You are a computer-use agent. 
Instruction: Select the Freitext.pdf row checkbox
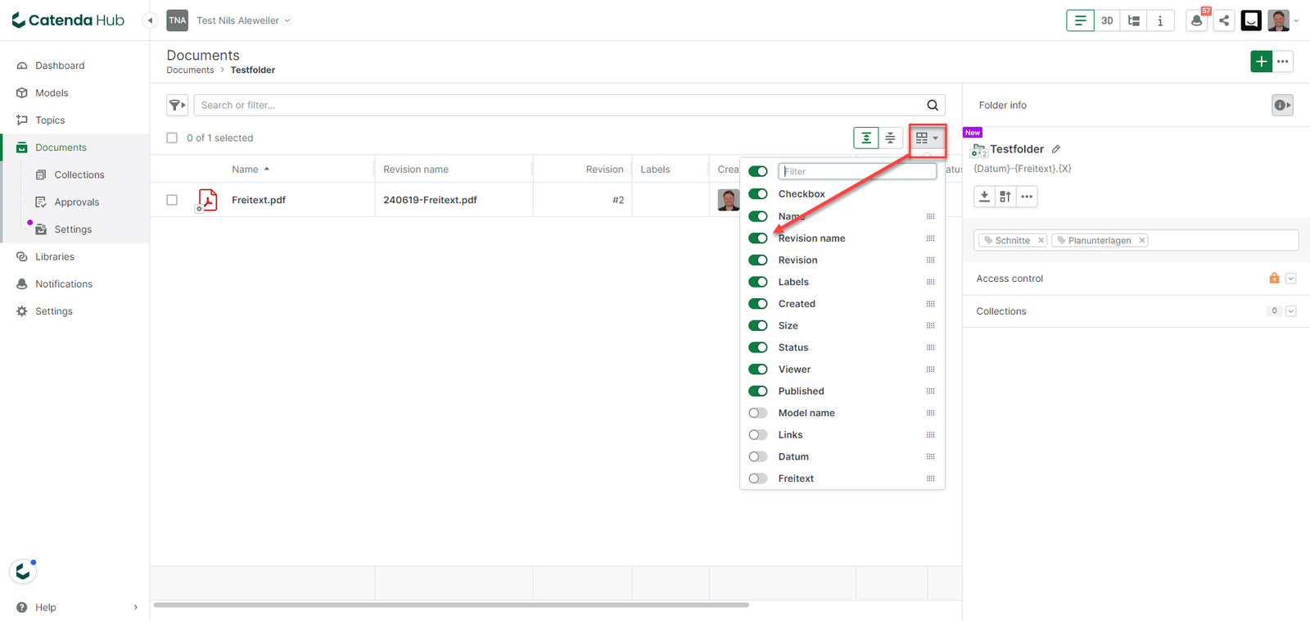[172, 200]
